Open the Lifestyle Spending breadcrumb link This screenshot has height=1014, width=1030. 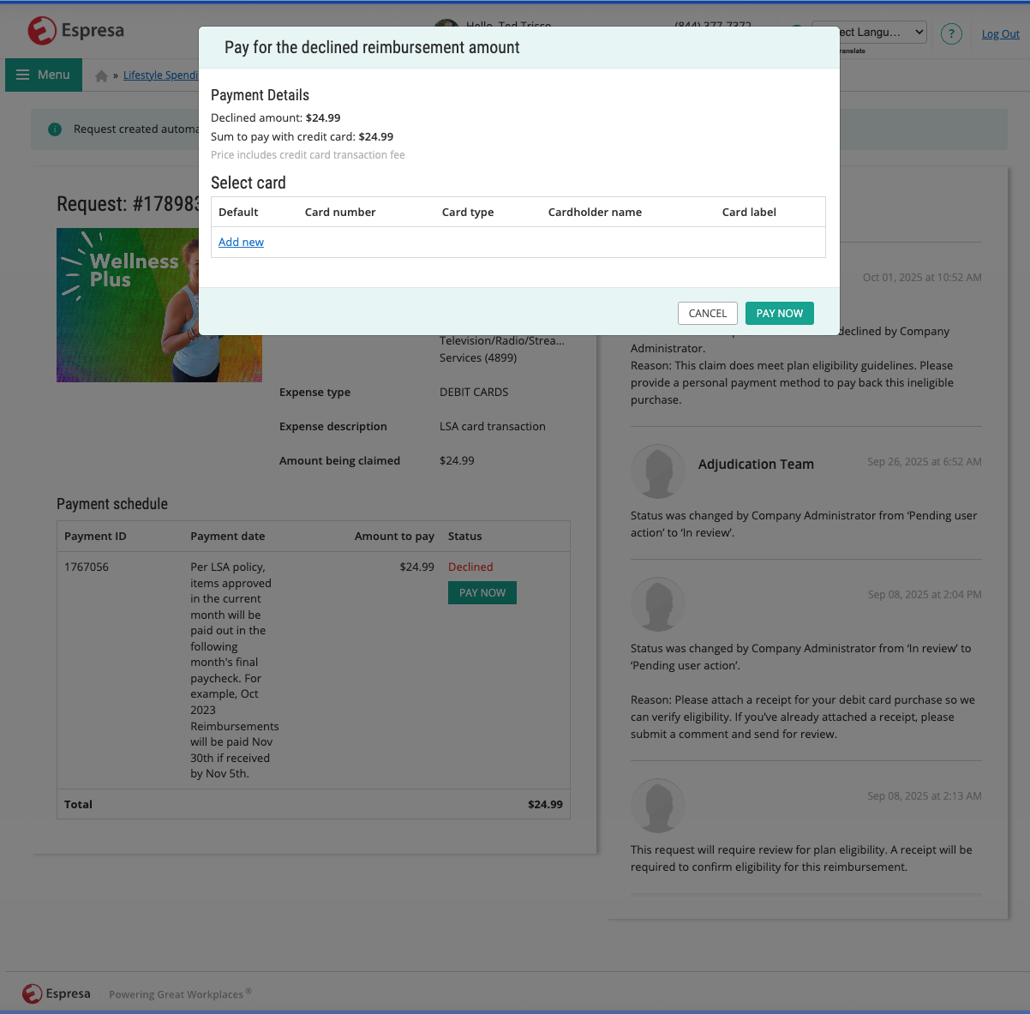161,75
